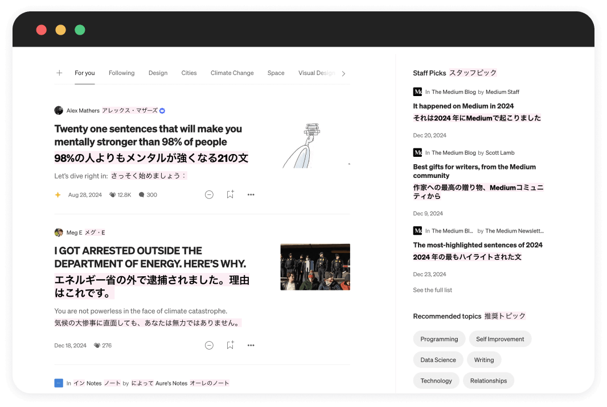The height and width of the screenshot is (407, 607).
Task: Click Medium logo beside Best gifts for writers
Action: coord(417,152)
